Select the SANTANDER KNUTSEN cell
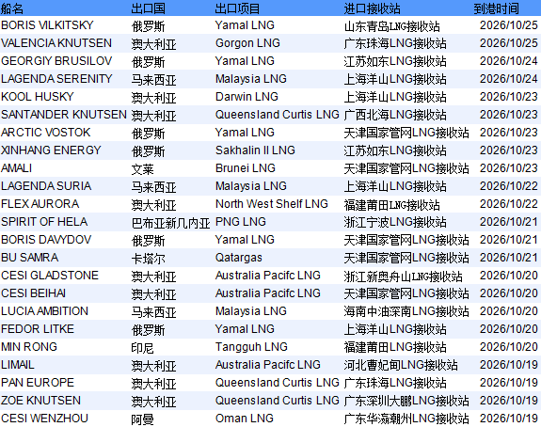The image size is (541, 427). [64, 115]
